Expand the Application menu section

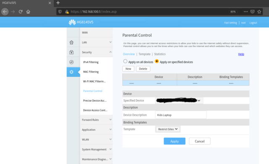[x=96, y=130]
